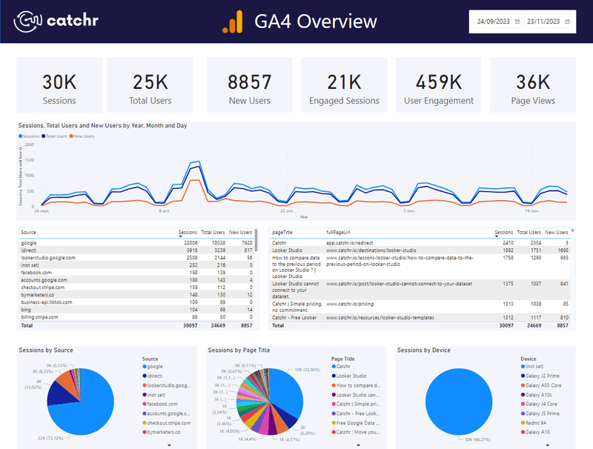Image resolution: width=593 pixels, height=449 pixels.
Task: Select the google row in source table
Action: click(x=136, y=243)
